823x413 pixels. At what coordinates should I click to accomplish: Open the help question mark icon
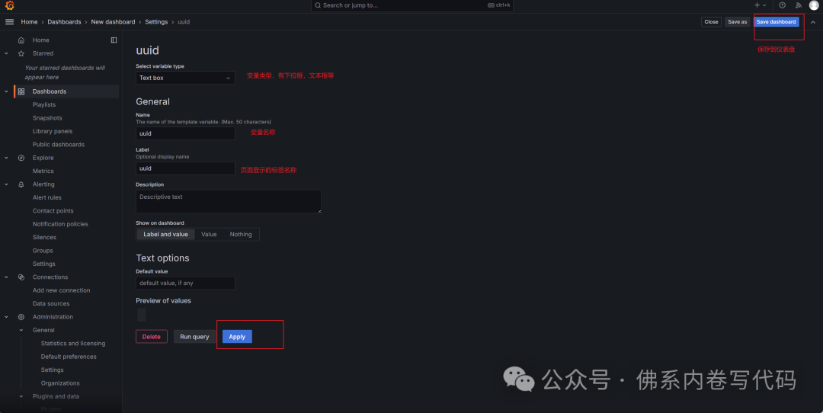click(782, 5)
